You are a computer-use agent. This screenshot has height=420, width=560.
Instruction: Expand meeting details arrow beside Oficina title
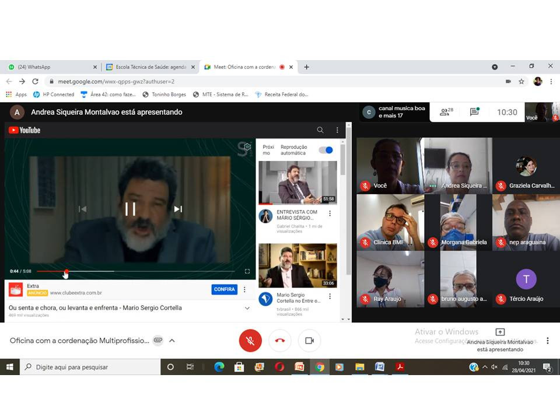(172, 341)
